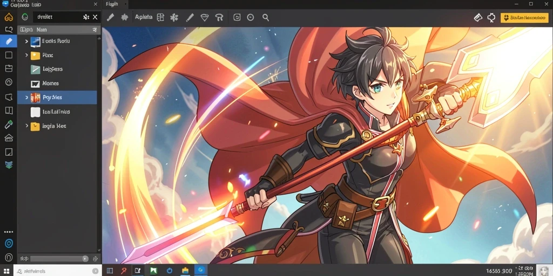Select the eraser tool in left sidebar
This screenshot has height=276, width=553.
(9, 41)
